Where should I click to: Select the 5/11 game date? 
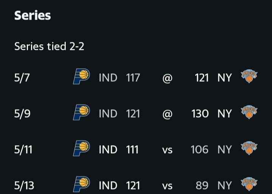[23, 149]
